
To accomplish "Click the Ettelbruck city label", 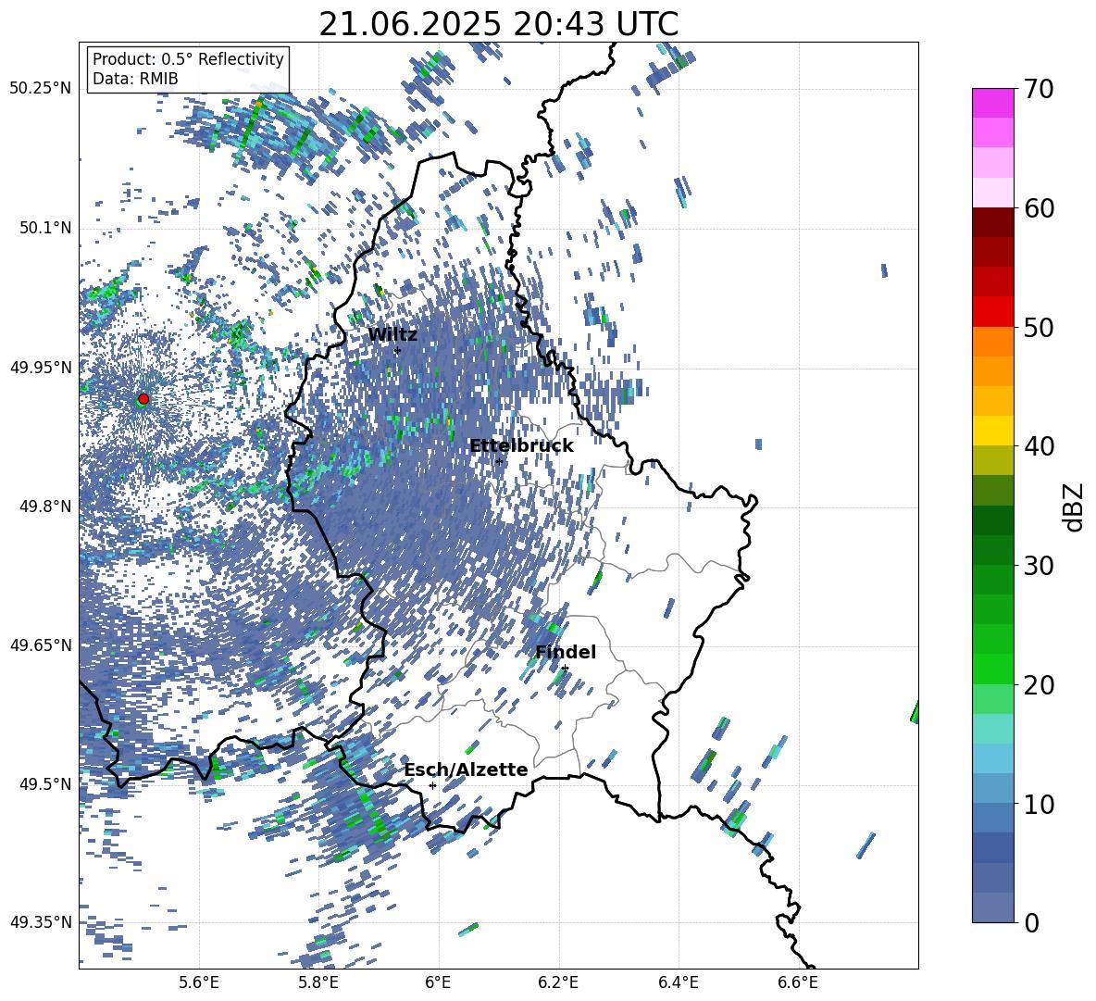I will [x=521, y=446].
